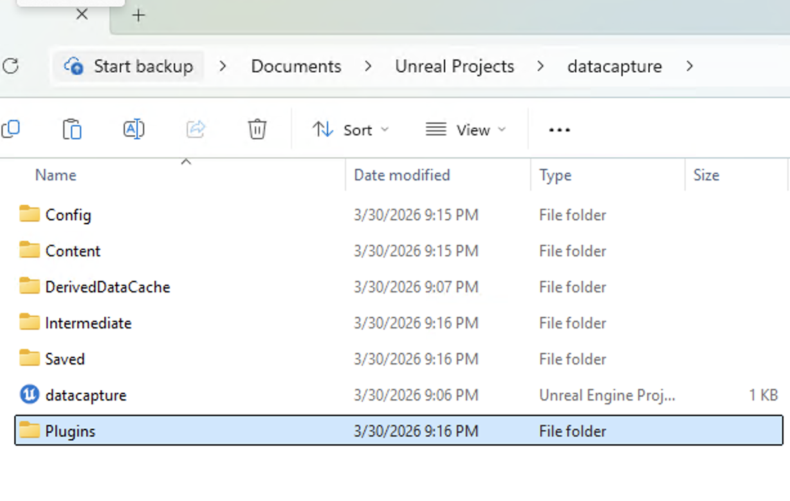Rename the selection via toolbar icon
The image size is (790, 501).
pos(133,129)
